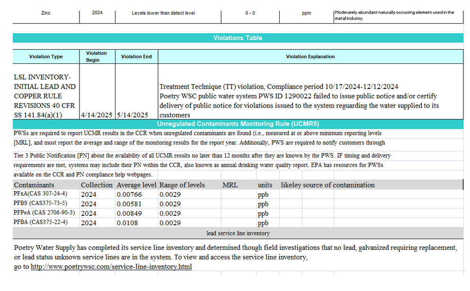Click the Tier 3 Public Notification paragraph line
The width and height of the screenshot is (470, 291).
click(x=202, y=156)
